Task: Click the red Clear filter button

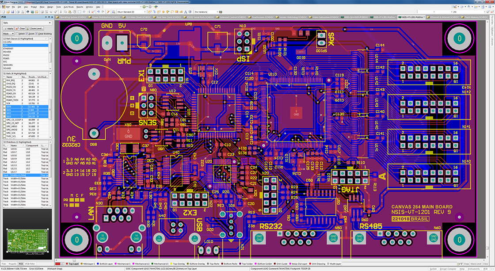Action: click(21, 28)
